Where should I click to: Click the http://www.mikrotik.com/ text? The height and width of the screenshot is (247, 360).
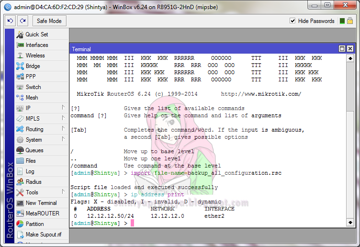click(x=261, y=94)
